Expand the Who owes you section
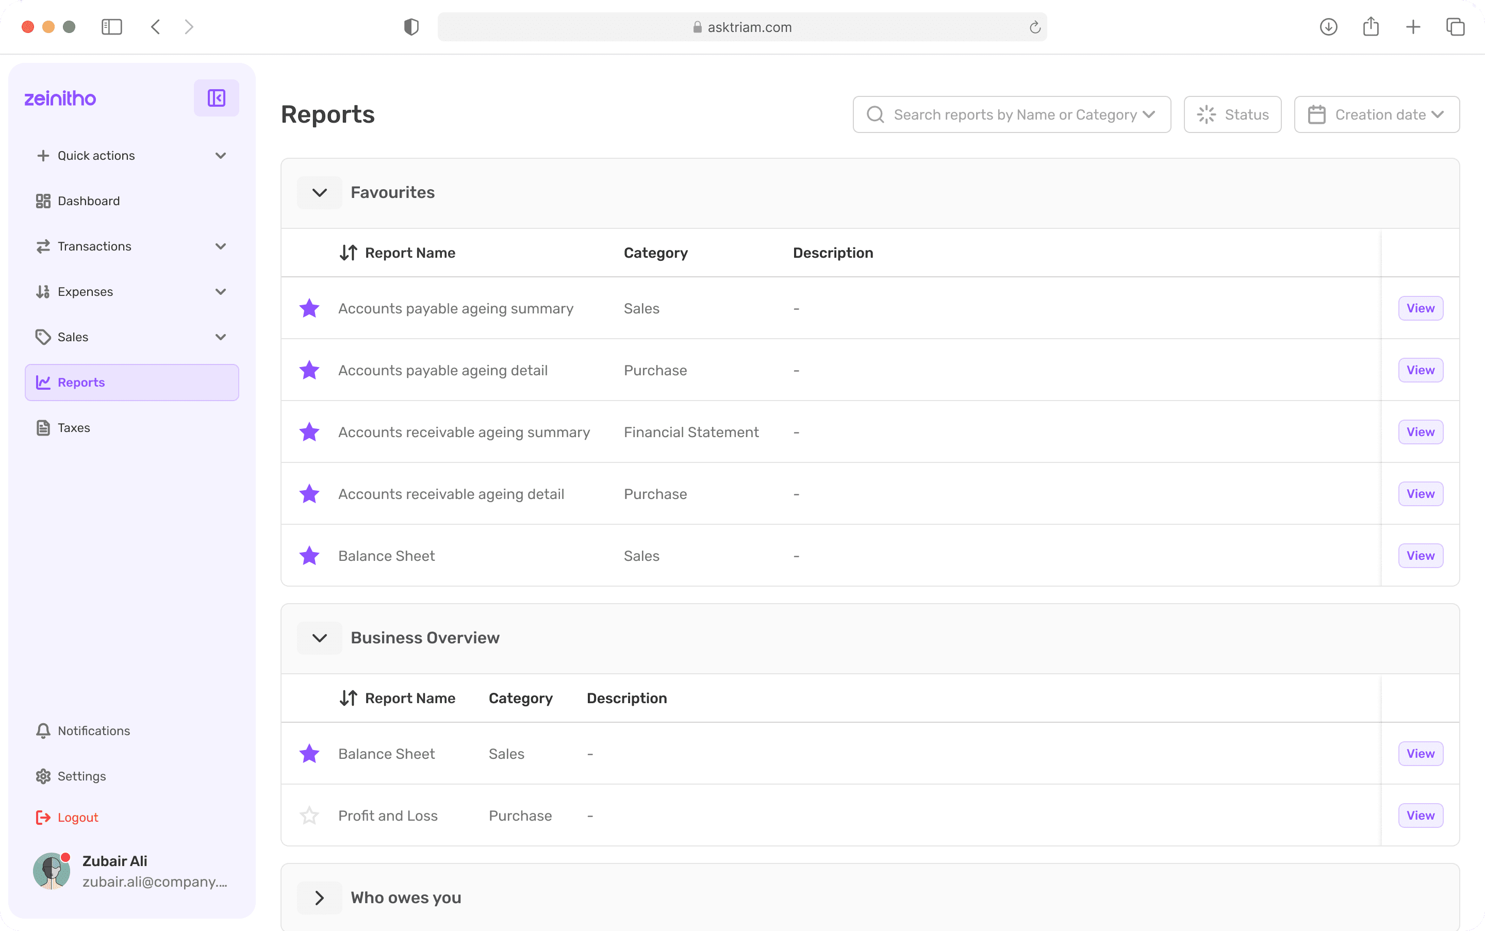Viewport: 1485px width, 931px height. pos(319,898)
